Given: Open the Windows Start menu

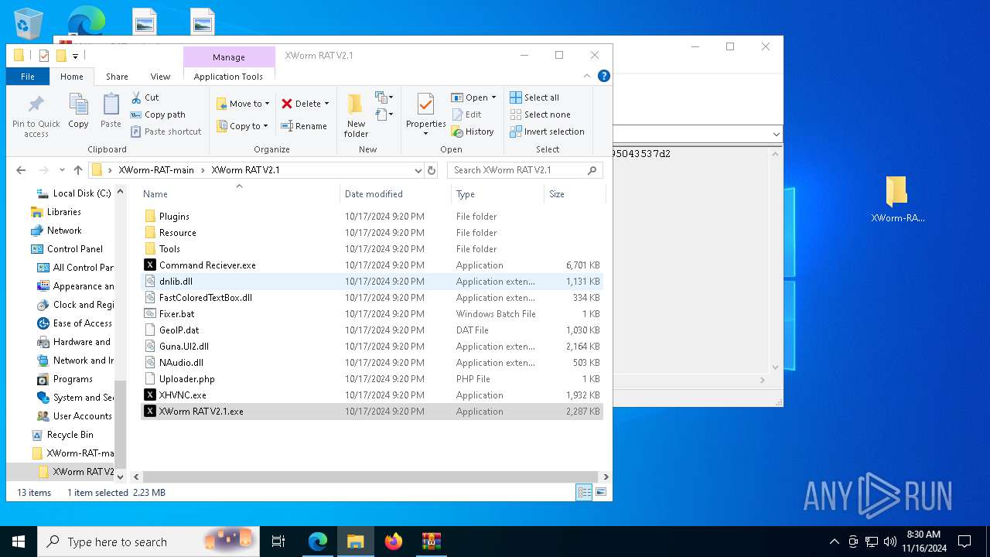Looking at the screenshot, I should pyautogui.click(x=19, y=542).
